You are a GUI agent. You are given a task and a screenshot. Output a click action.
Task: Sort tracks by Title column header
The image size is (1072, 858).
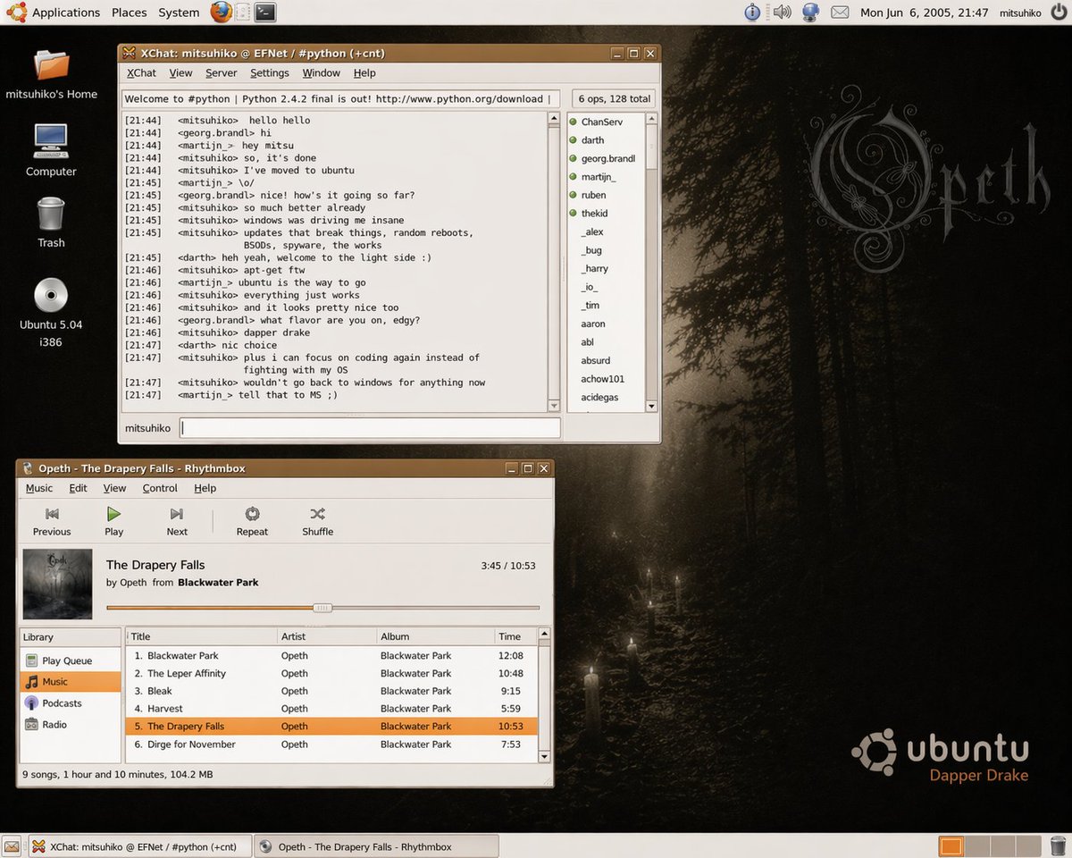[202, 636]
